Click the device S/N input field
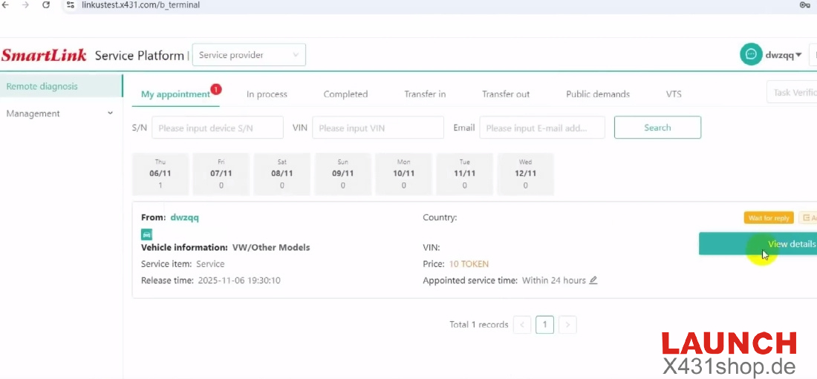This screenshot has width=817, height=379. 218,128
